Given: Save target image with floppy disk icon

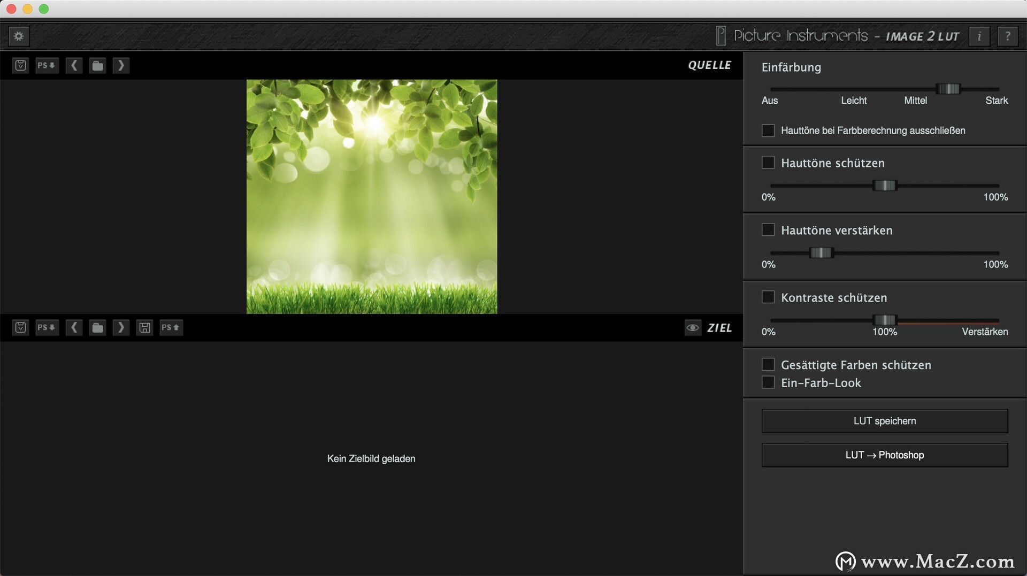Looking at the screenshot, I should click(144, 327).
